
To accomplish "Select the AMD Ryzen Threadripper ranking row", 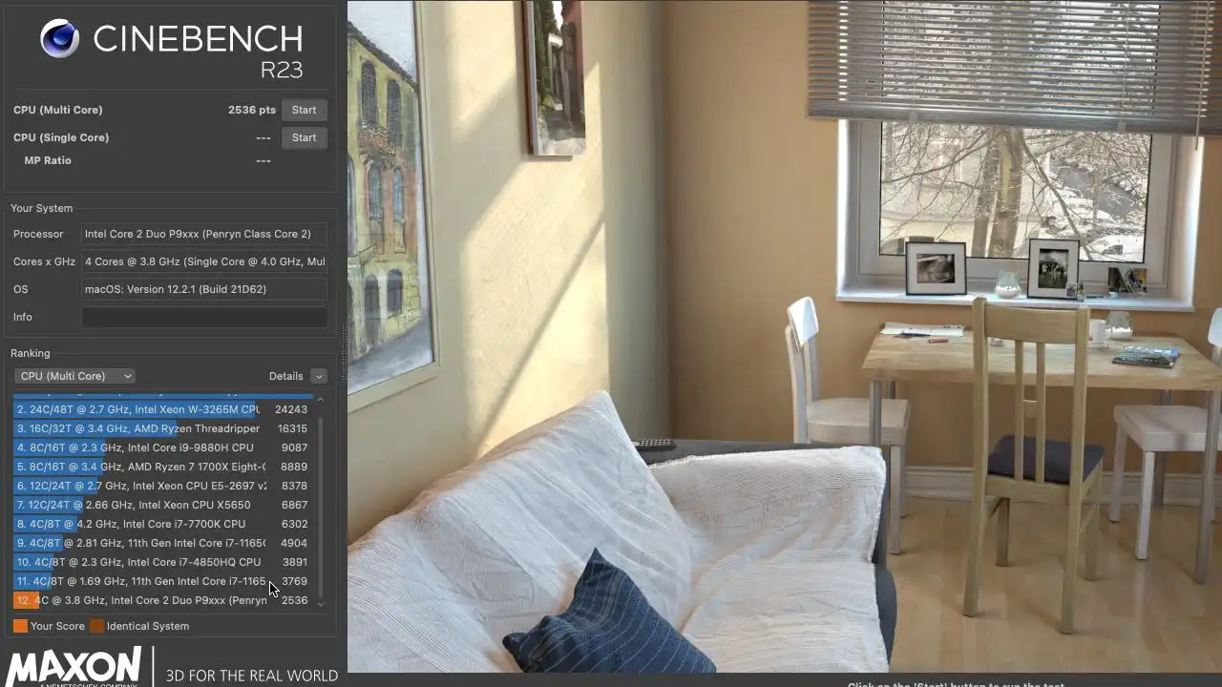I will coord(162,428).
